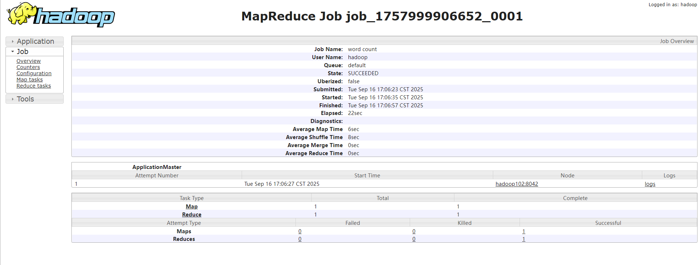Collapse the Job sidebar section
This screenshot has height=265, width=699.
coord(22,51)
